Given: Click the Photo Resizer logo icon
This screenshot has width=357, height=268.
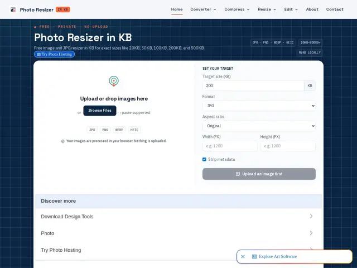Looking at the screenshot, I should [13, 9].
